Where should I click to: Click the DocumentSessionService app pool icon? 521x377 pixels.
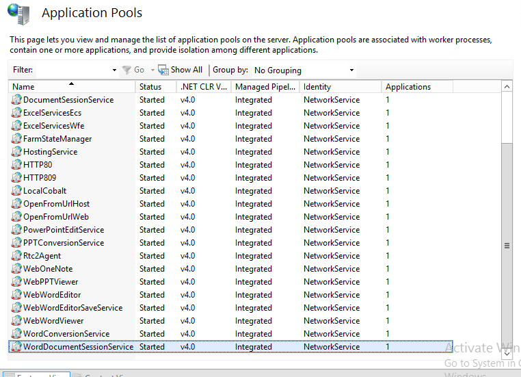pyautogui.click(x=16, y=99)
